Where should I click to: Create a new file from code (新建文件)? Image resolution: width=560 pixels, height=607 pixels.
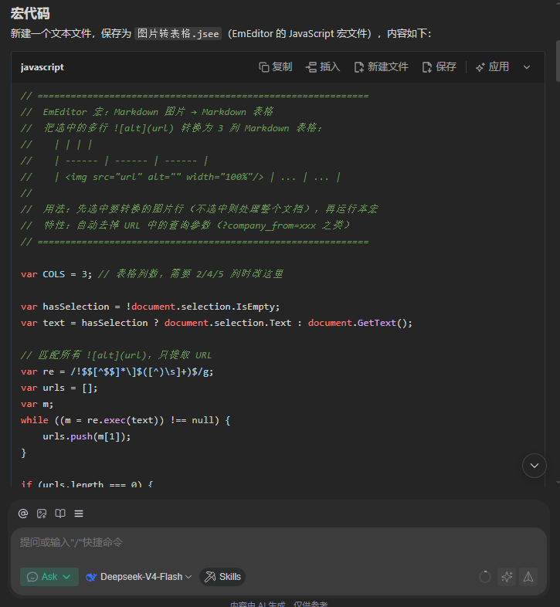[x=381, y=67]
